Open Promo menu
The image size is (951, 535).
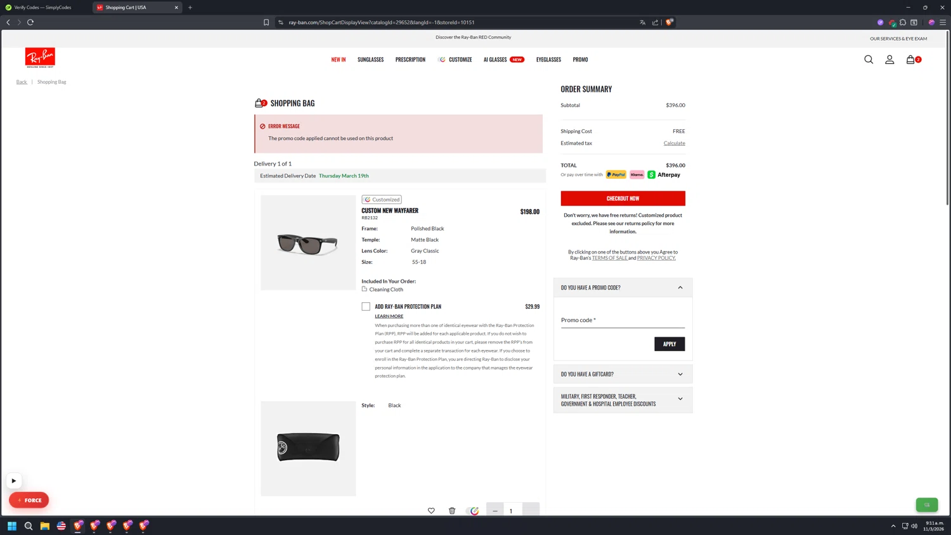(x=580, y=60)
